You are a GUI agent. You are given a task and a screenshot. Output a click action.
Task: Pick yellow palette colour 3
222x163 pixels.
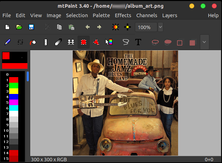(14, 91)
